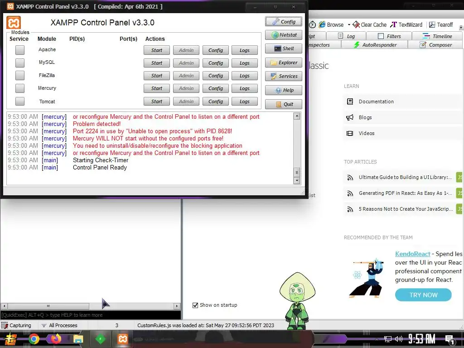Image resolution: width=464 pixels, height=348 pixels.
Task: Switch to Fiddler Filters tab
Action: coord(389,36)
